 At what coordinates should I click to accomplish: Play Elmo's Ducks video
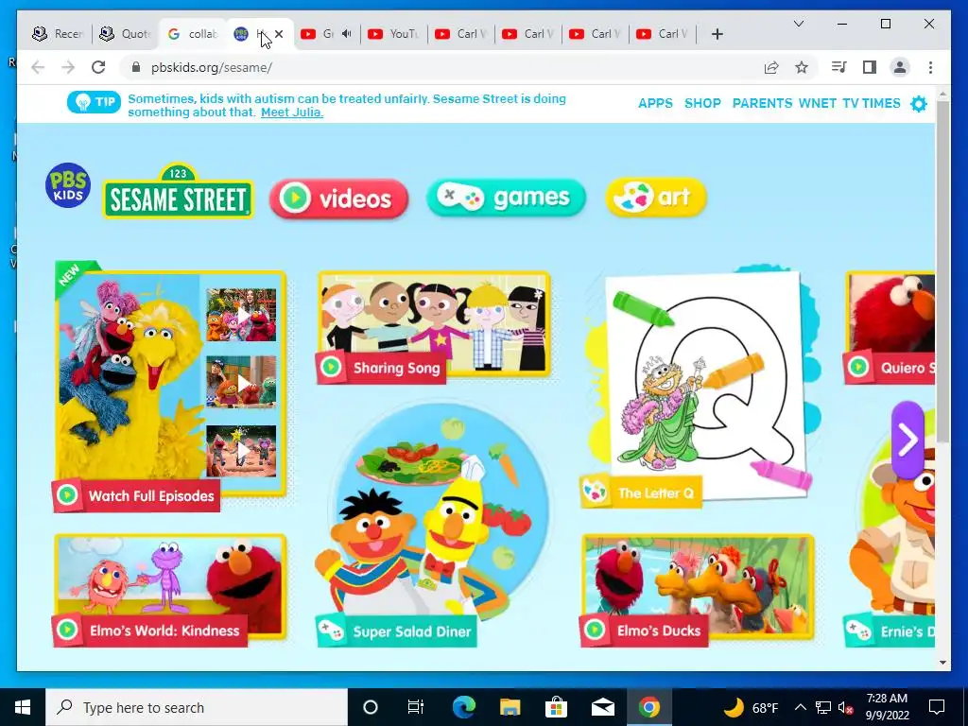tap(698, 590)
